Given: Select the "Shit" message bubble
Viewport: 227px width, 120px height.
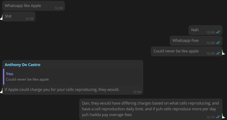Looking at the screenshot, I should (19, 16).
